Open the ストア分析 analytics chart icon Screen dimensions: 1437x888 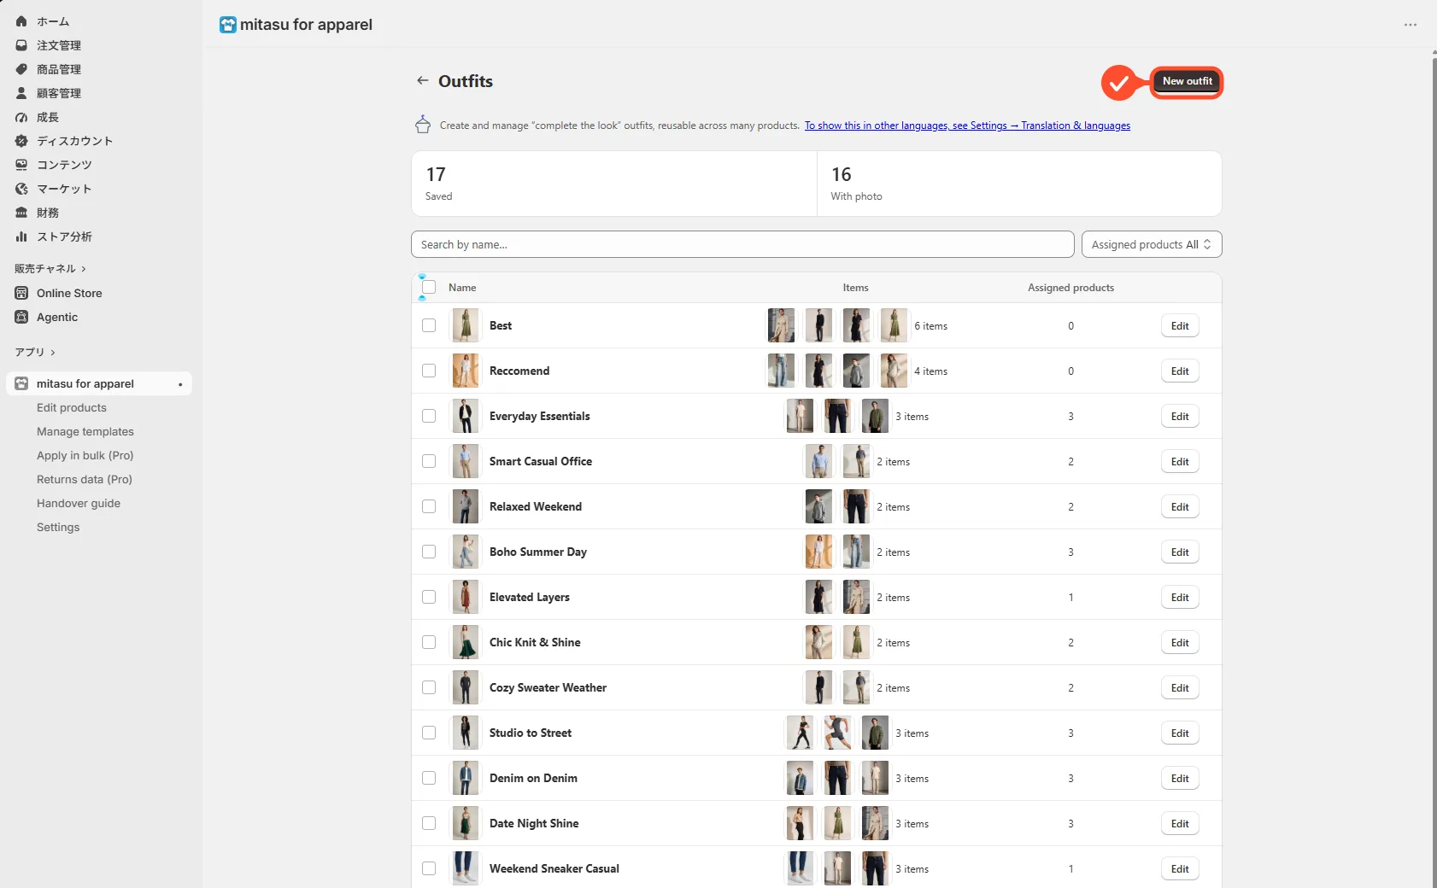point(21,237)
